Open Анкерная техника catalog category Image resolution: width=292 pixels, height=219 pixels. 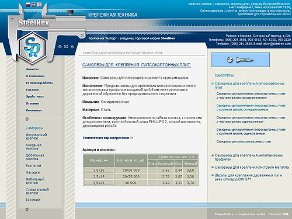[x=33, y=147]
